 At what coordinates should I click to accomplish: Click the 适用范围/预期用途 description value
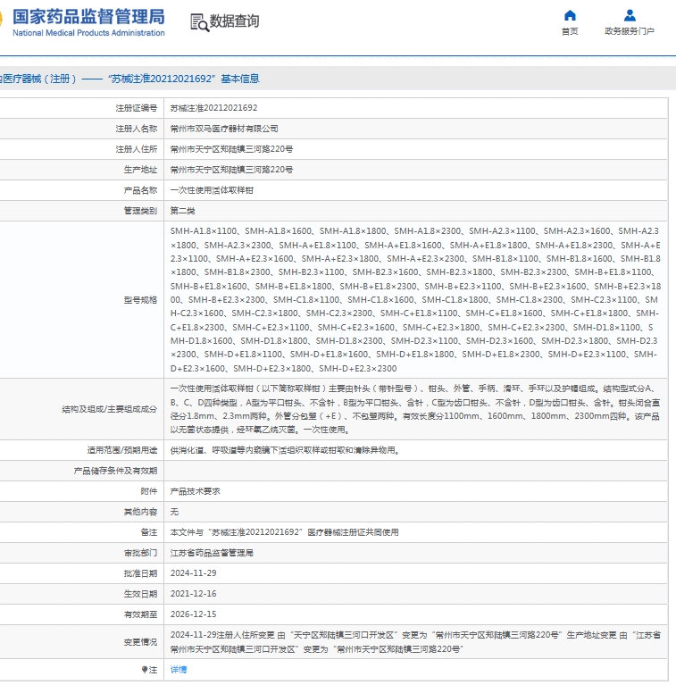point(285,450)
